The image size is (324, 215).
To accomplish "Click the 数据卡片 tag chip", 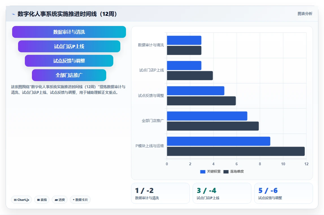I will [x=80, y=200].
